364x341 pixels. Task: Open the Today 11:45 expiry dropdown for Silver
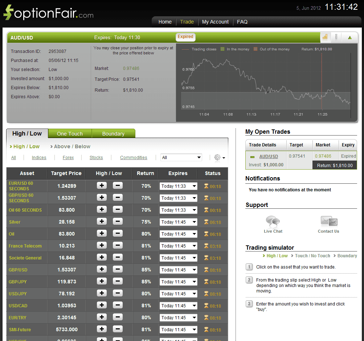point(178,222)
